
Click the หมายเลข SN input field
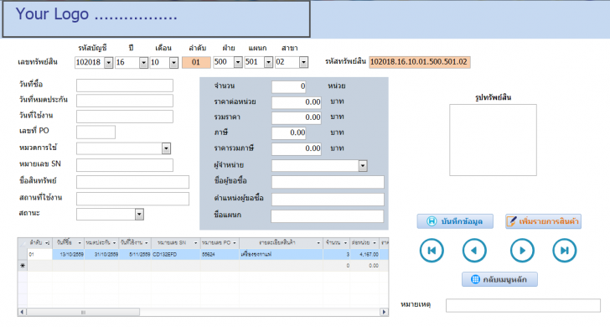(x=125, y=165)
